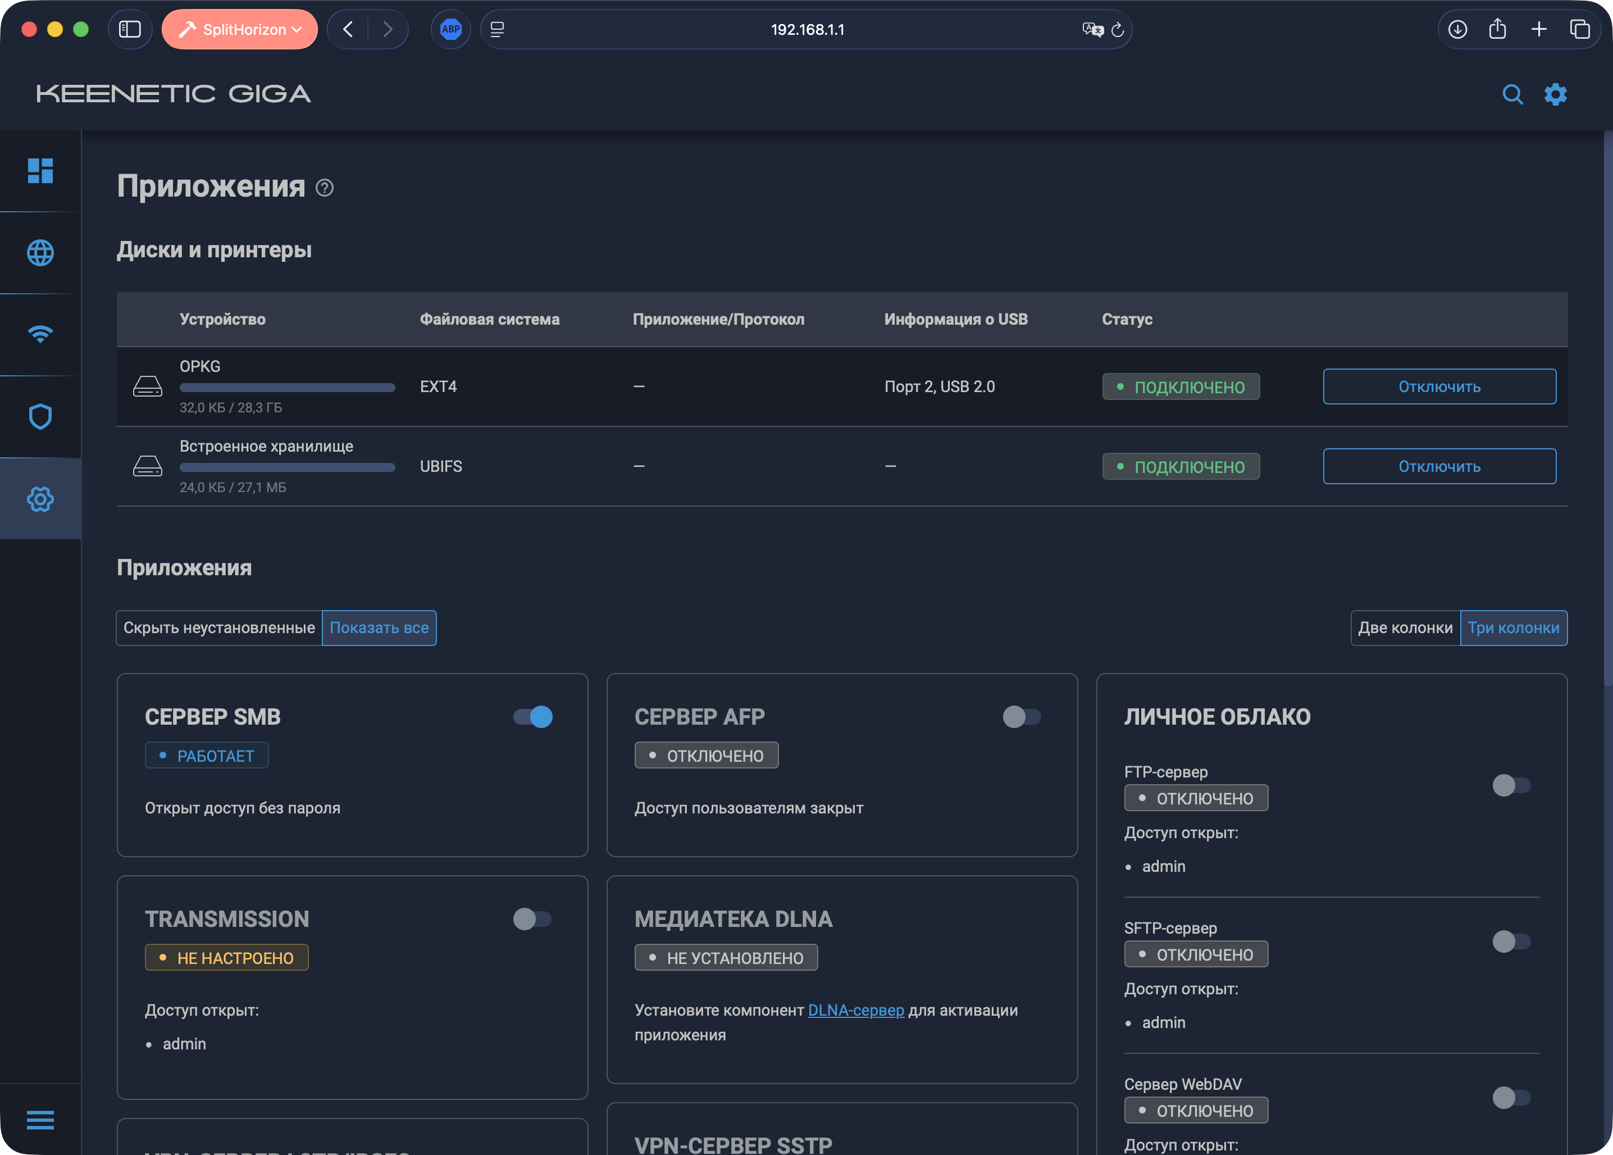Open the security shield sidebar icon
The image size is (1613, 1155).
coord(40,417)
